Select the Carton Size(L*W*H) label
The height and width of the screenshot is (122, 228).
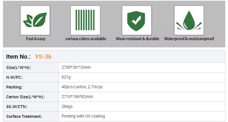coord(25,97)
